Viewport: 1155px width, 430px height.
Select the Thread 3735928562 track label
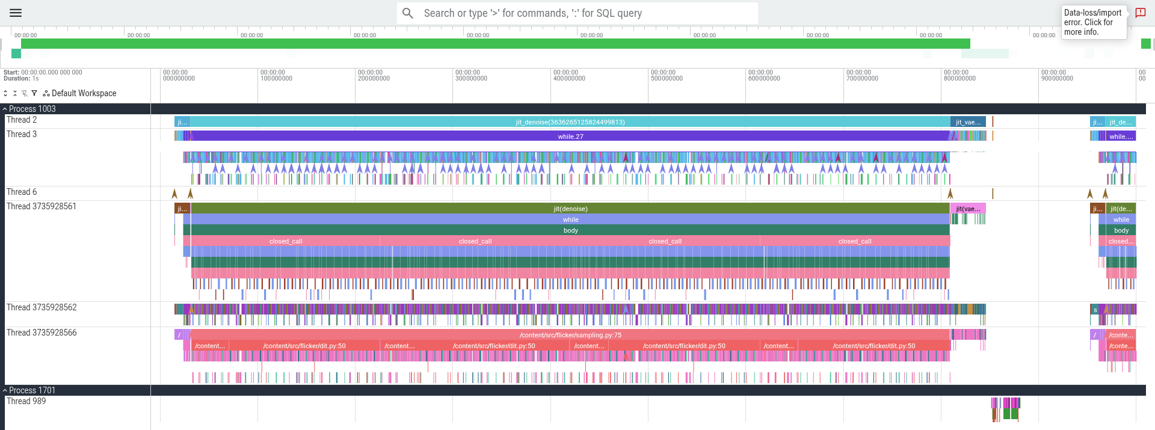(x=42, y=307)
